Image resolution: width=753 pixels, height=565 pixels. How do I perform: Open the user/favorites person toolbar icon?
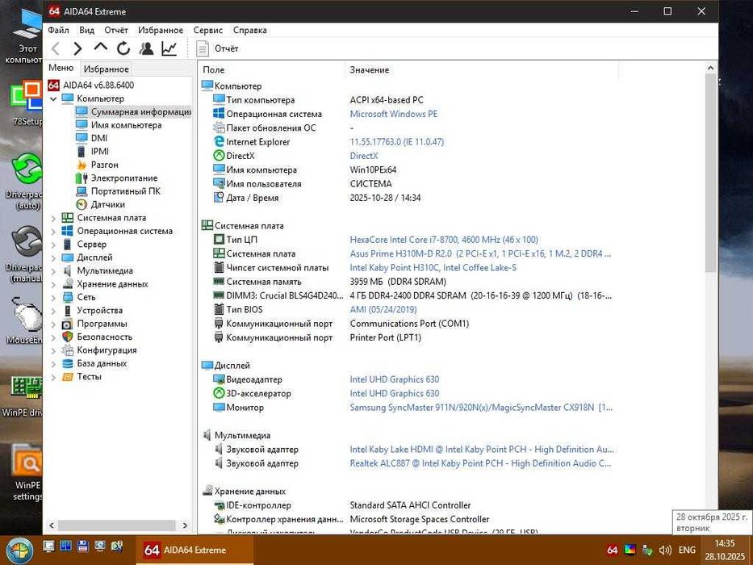pyautogui.click(x=146, y=48)
